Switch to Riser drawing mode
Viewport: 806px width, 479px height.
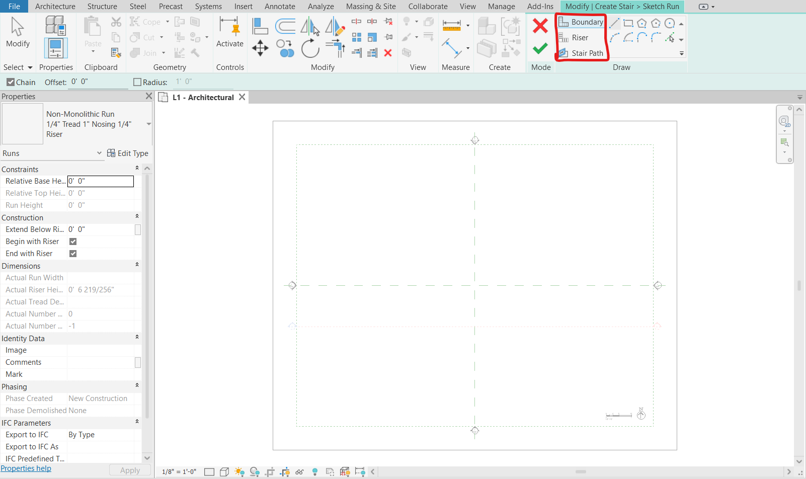[580, 37]
